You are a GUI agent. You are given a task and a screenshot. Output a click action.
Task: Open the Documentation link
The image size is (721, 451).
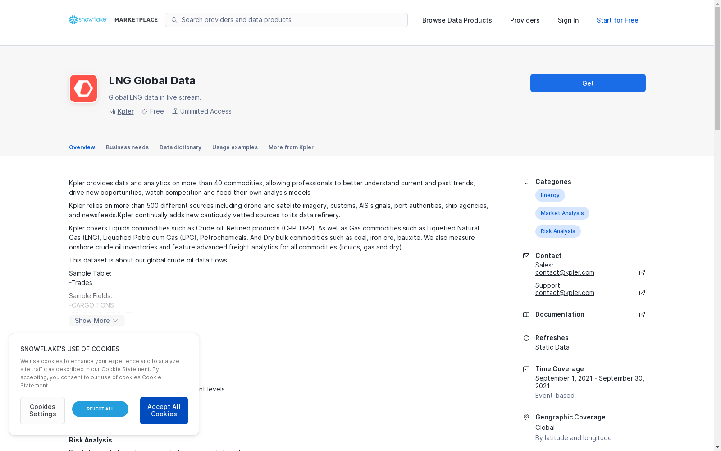coord(560,314)
